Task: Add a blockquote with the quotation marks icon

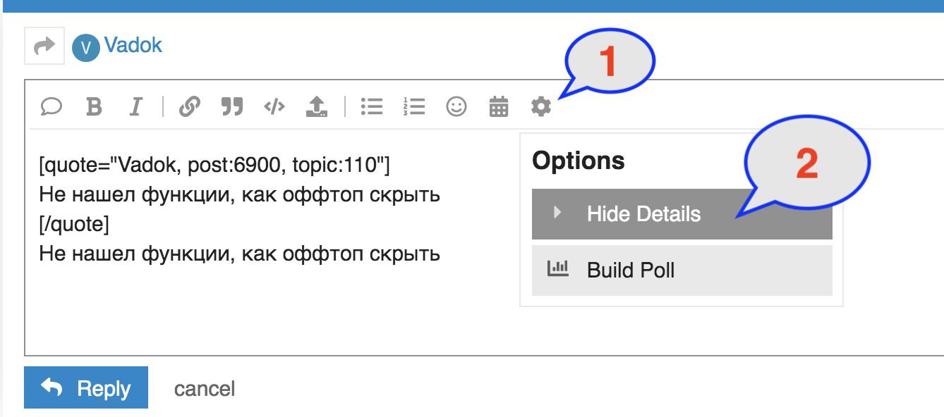Action: click(231, 106)
